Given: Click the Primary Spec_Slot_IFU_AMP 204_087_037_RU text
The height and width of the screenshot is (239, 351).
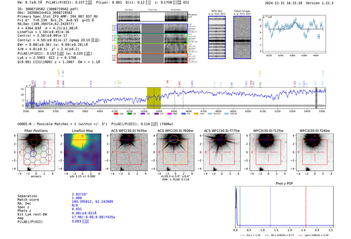Looking at the screenshot, I should click(58, 16).
